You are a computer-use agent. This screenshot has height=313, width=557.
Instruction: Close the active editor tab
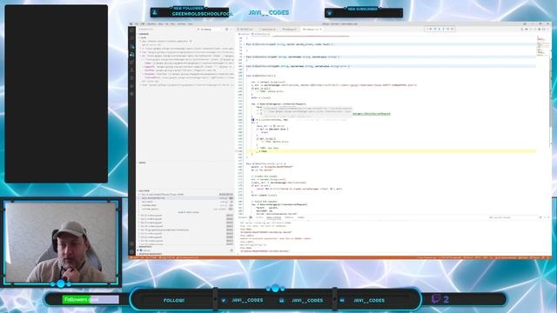tap(321, 29)
